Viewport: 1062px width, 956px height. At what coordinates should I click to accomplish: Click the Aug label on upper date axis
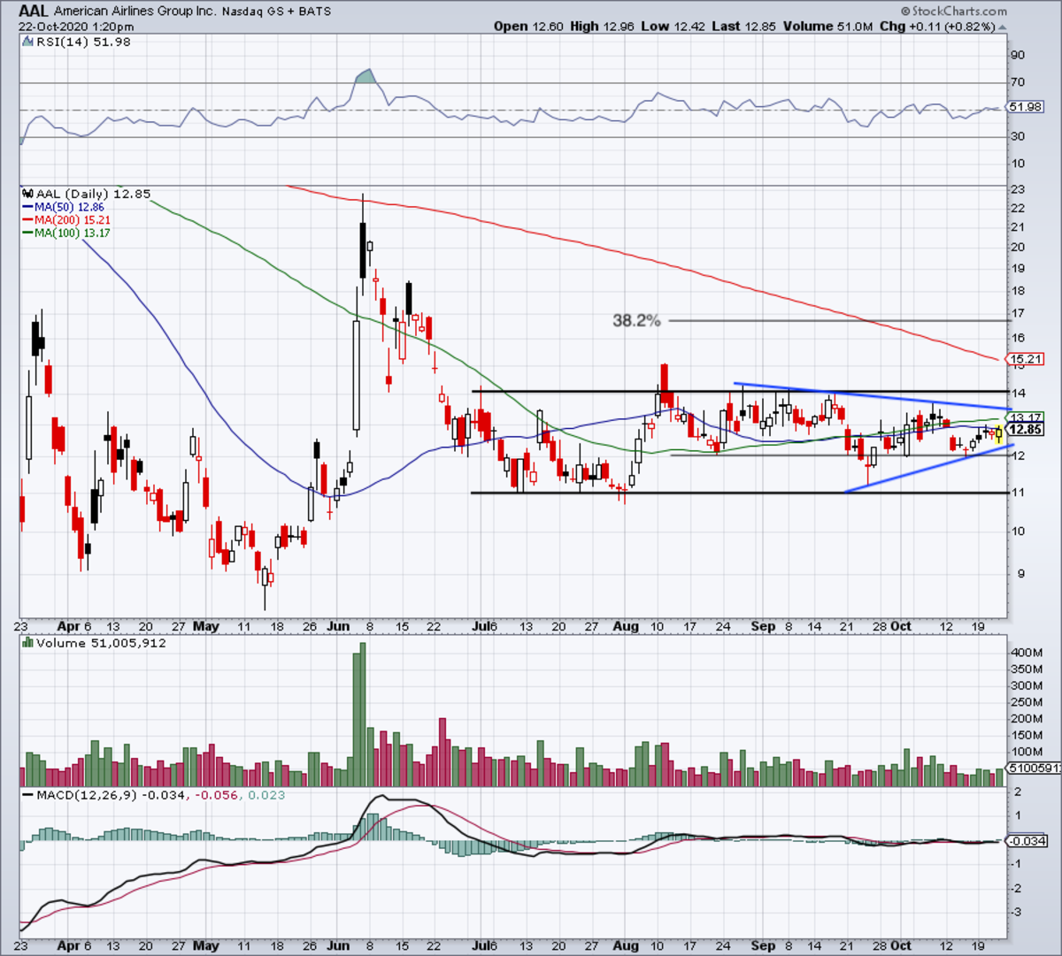point(626,626)
